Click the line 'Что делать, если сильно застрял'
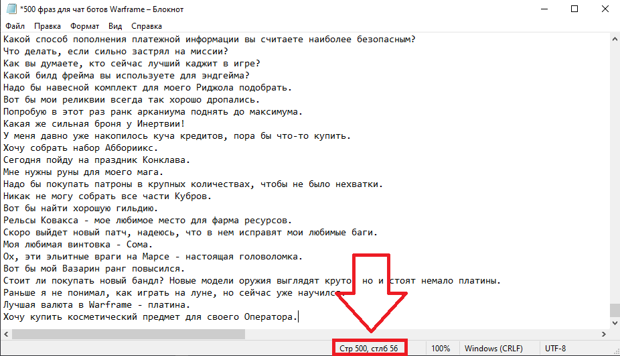The height and width of the screenshot is (356, 620). pos(116,52)
